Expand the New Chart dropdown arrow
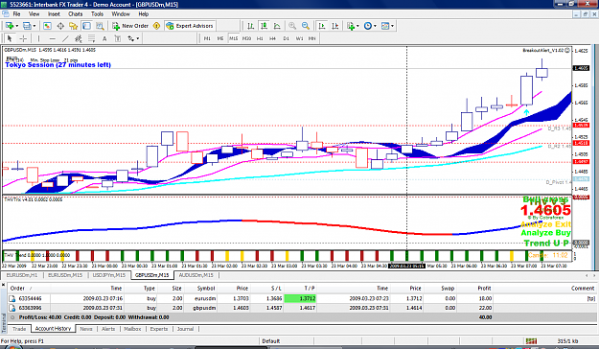This screenshot has height=349, width=599. tap(16, 26)
